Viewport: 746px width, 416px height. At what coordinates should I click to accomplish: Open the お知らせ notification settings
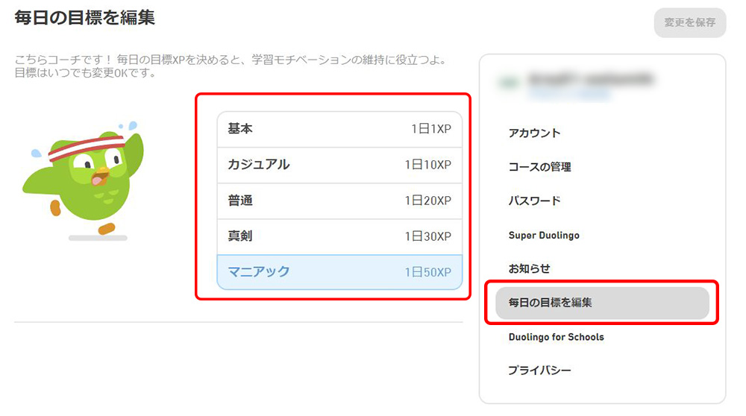[529, 268]
